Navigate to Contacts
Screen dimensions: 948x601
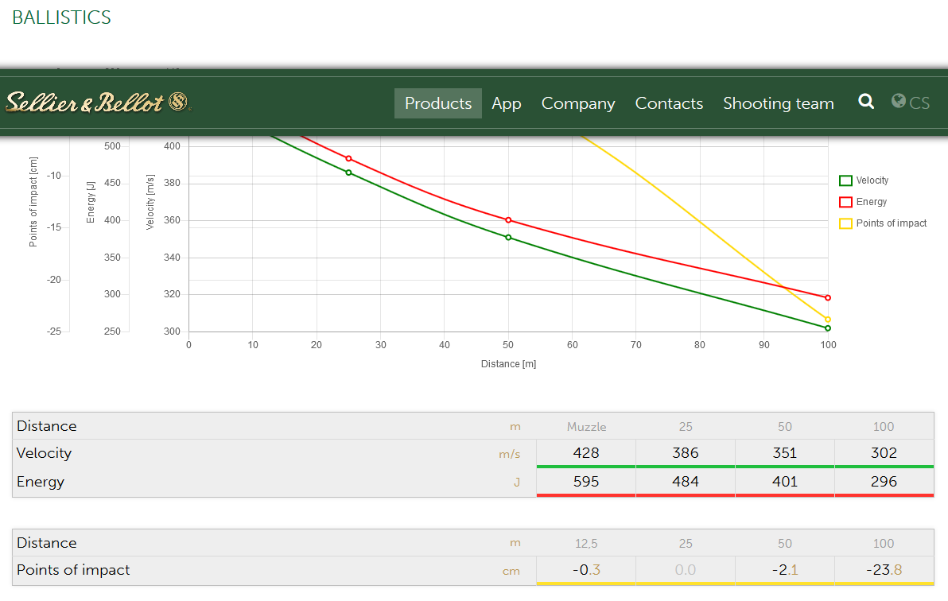669,103
